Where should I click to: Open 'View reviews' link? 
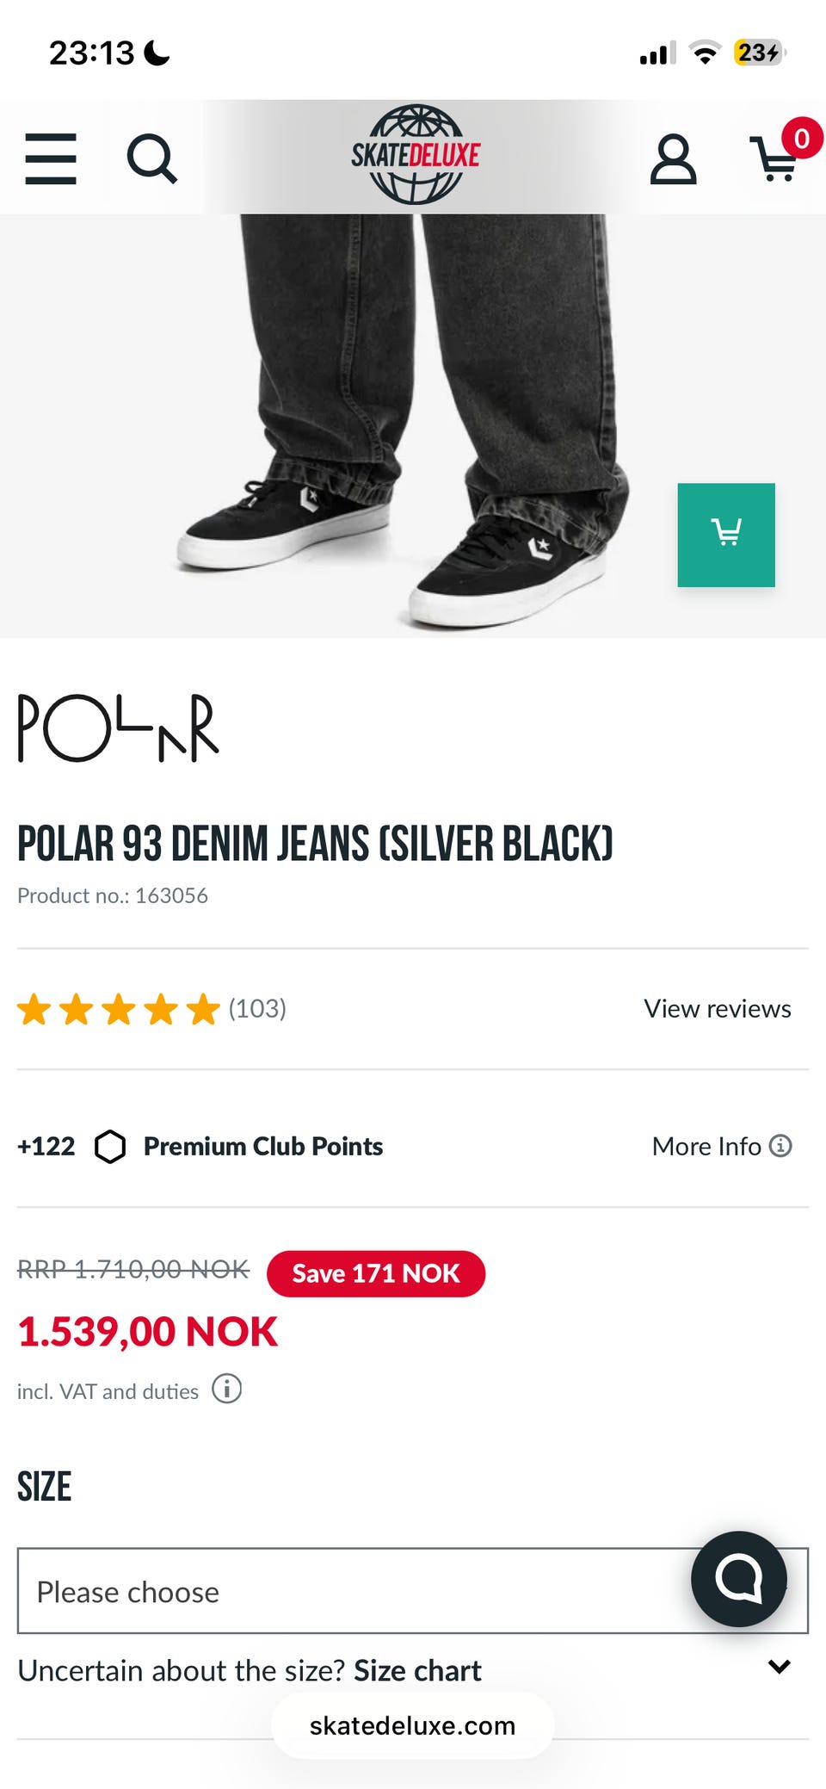(717, 1008)
